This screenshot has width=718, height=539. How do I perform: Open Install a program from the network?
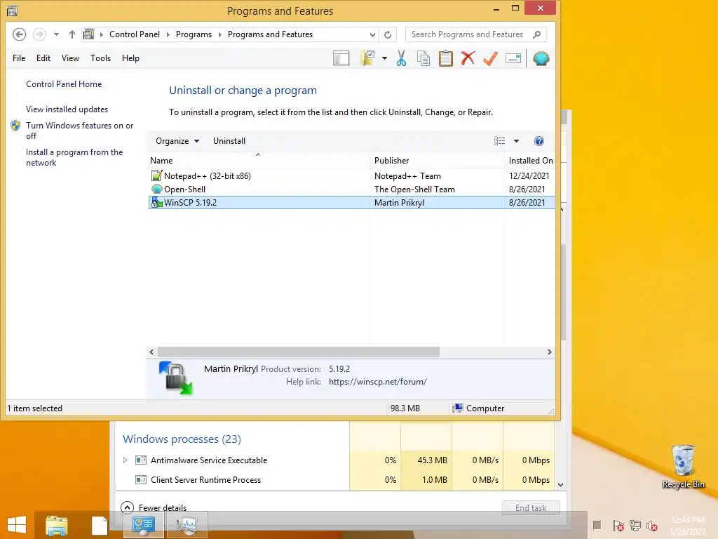point(74,157)
